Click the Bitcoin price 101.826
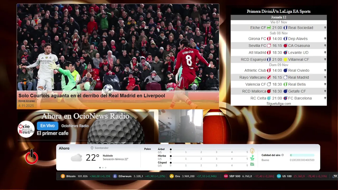338x190 pixels. click(x=83, y=176)
